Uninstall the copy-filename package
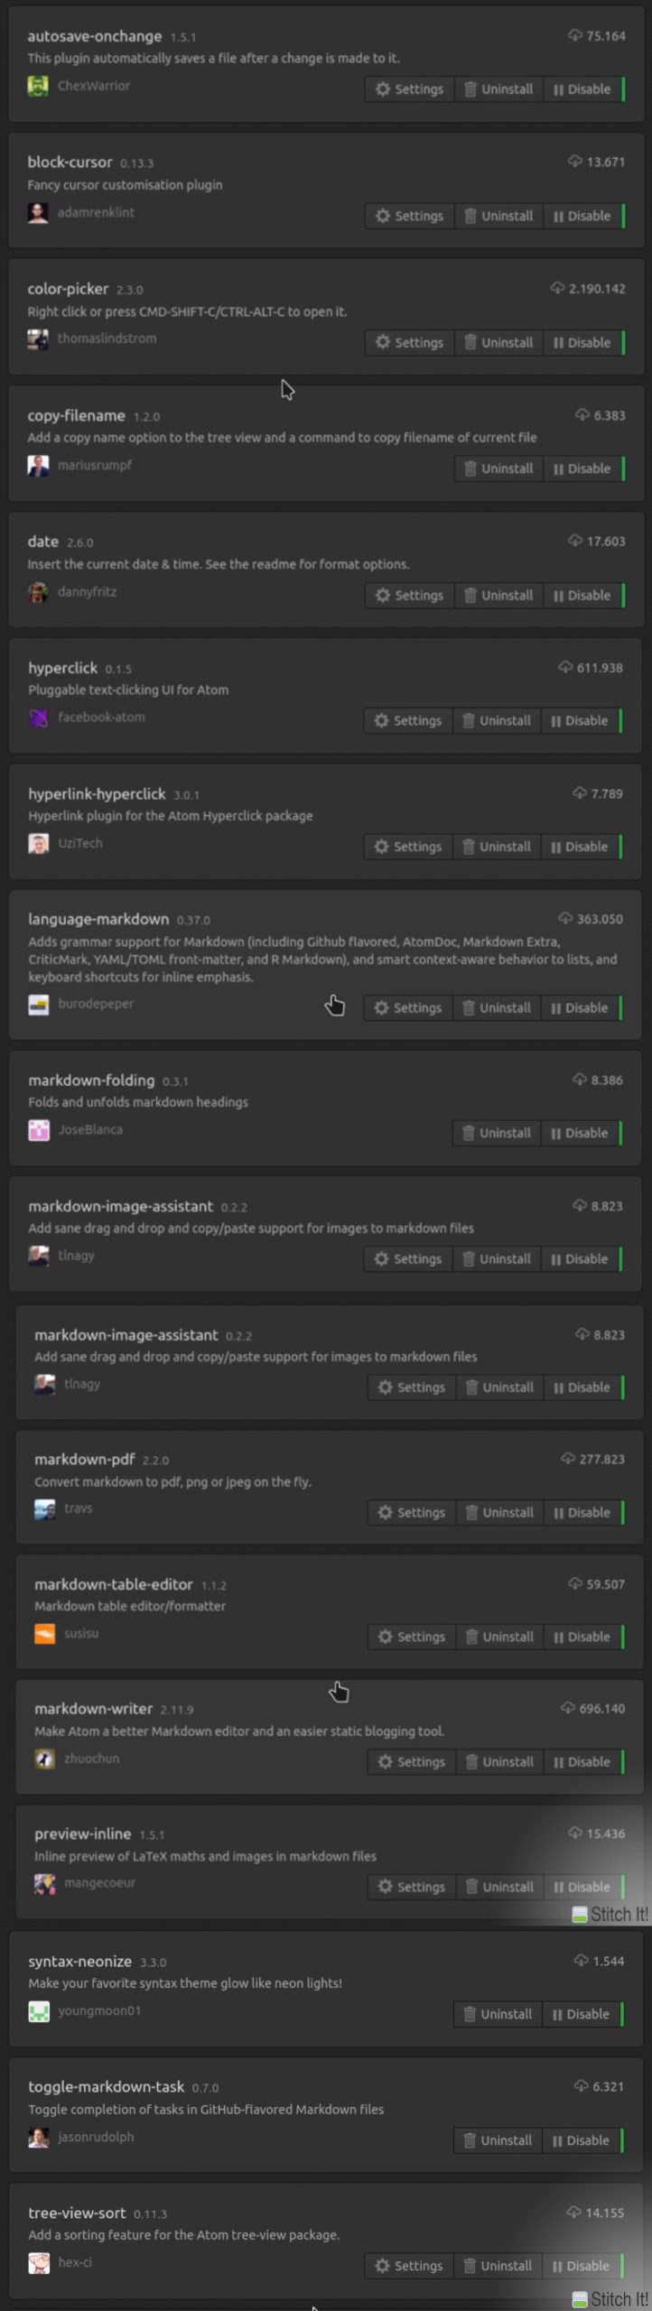This screenshot has height=2311, width=652. (498, 469)
